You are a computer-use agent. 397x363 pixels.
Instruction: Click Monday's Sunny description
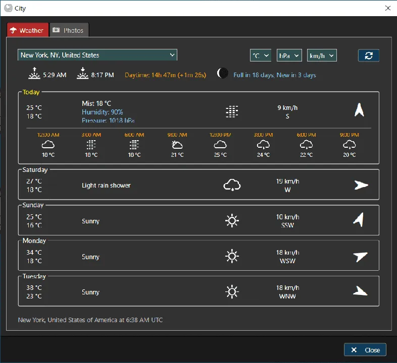tap(90, 257)
